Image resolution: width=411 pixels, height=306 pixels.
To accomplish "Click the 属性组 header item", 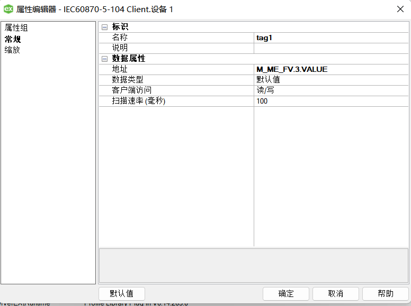I will pyautogui.click(x=16, y=27).
